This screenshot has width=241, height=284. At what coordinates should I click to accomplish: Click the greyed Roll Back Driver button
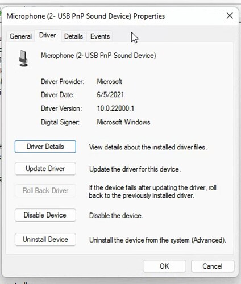(x=45, y=190)
